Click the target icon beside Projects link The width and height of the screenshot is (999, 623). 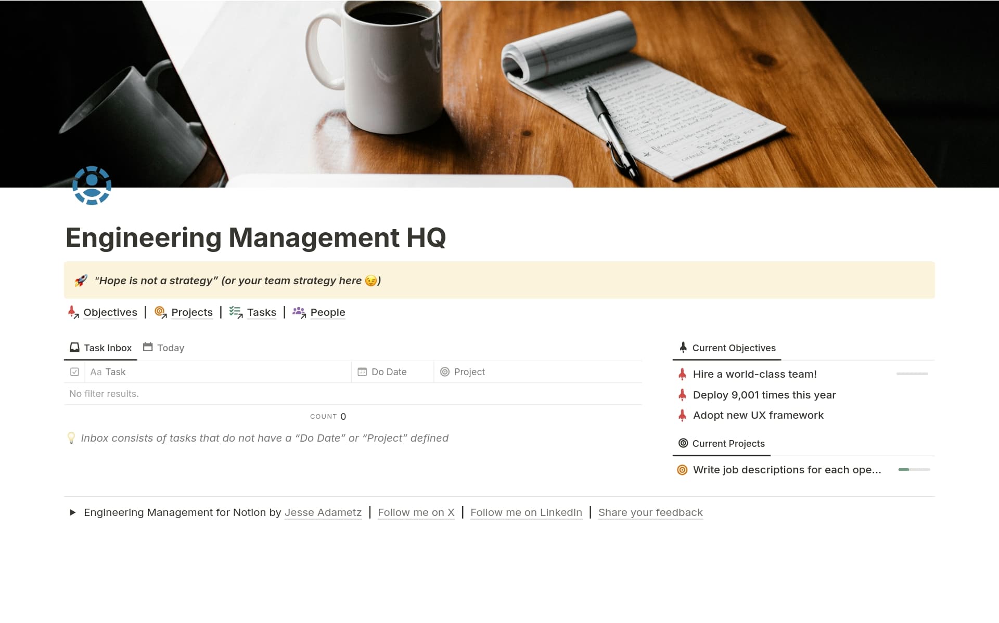160,312
